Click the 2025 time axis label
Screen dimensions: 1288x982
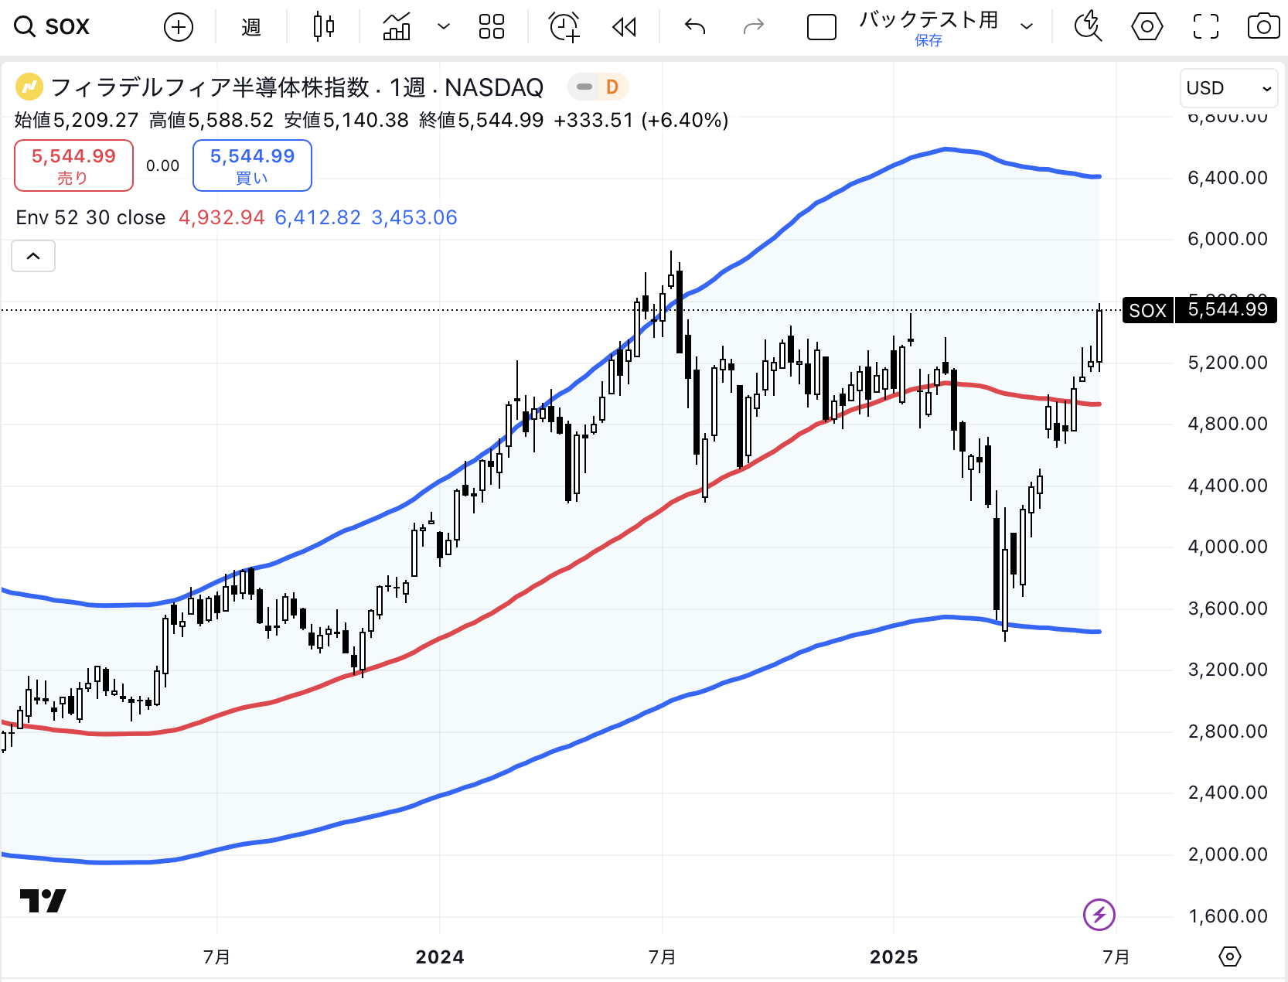pyautogui.click(x=894, y=957)
